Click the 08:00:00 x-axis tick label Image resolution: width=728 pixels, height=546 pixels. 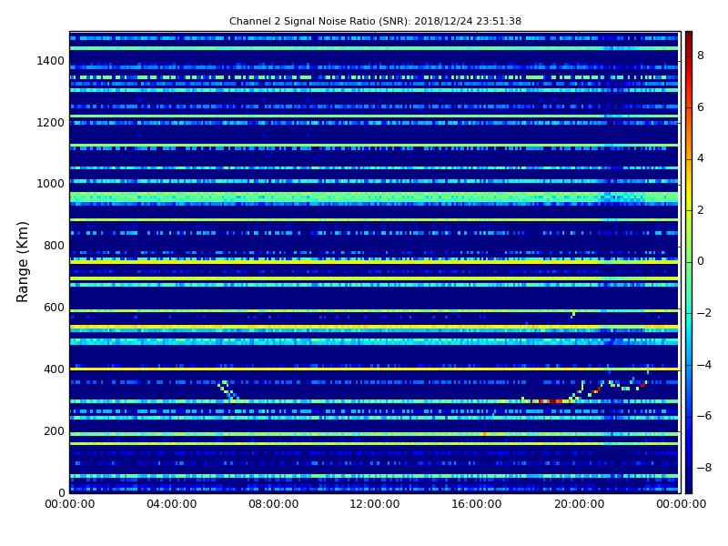pyautogui.click(x=274, y=504)
